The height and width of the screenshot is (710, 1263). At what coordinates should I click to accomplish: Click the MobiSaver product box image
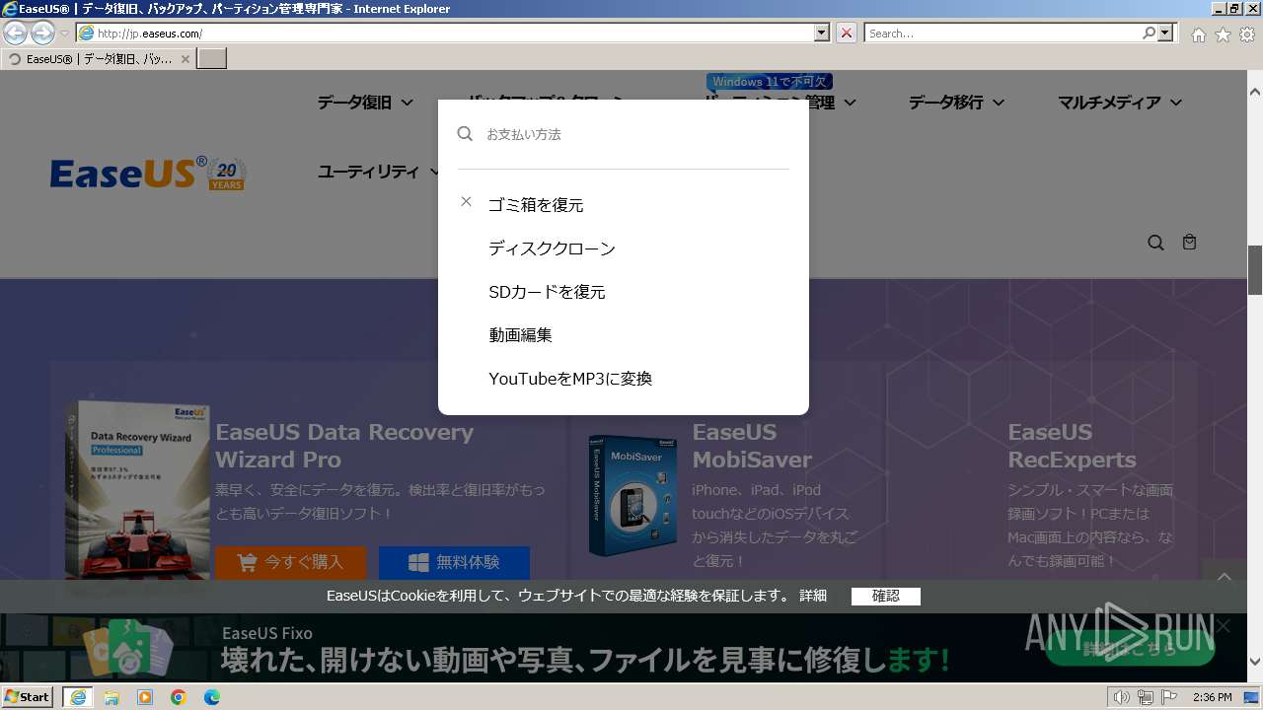click(633, 496)
